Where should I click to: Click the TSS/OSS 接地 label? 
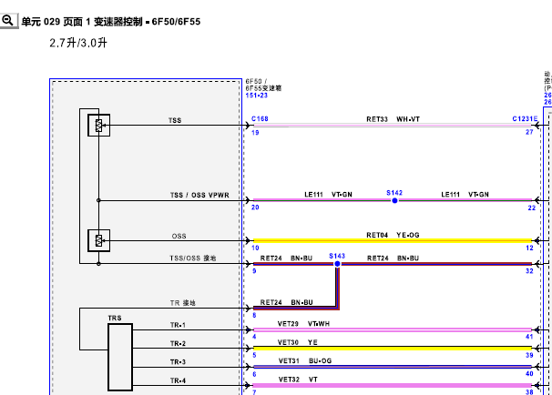[193, 258]
